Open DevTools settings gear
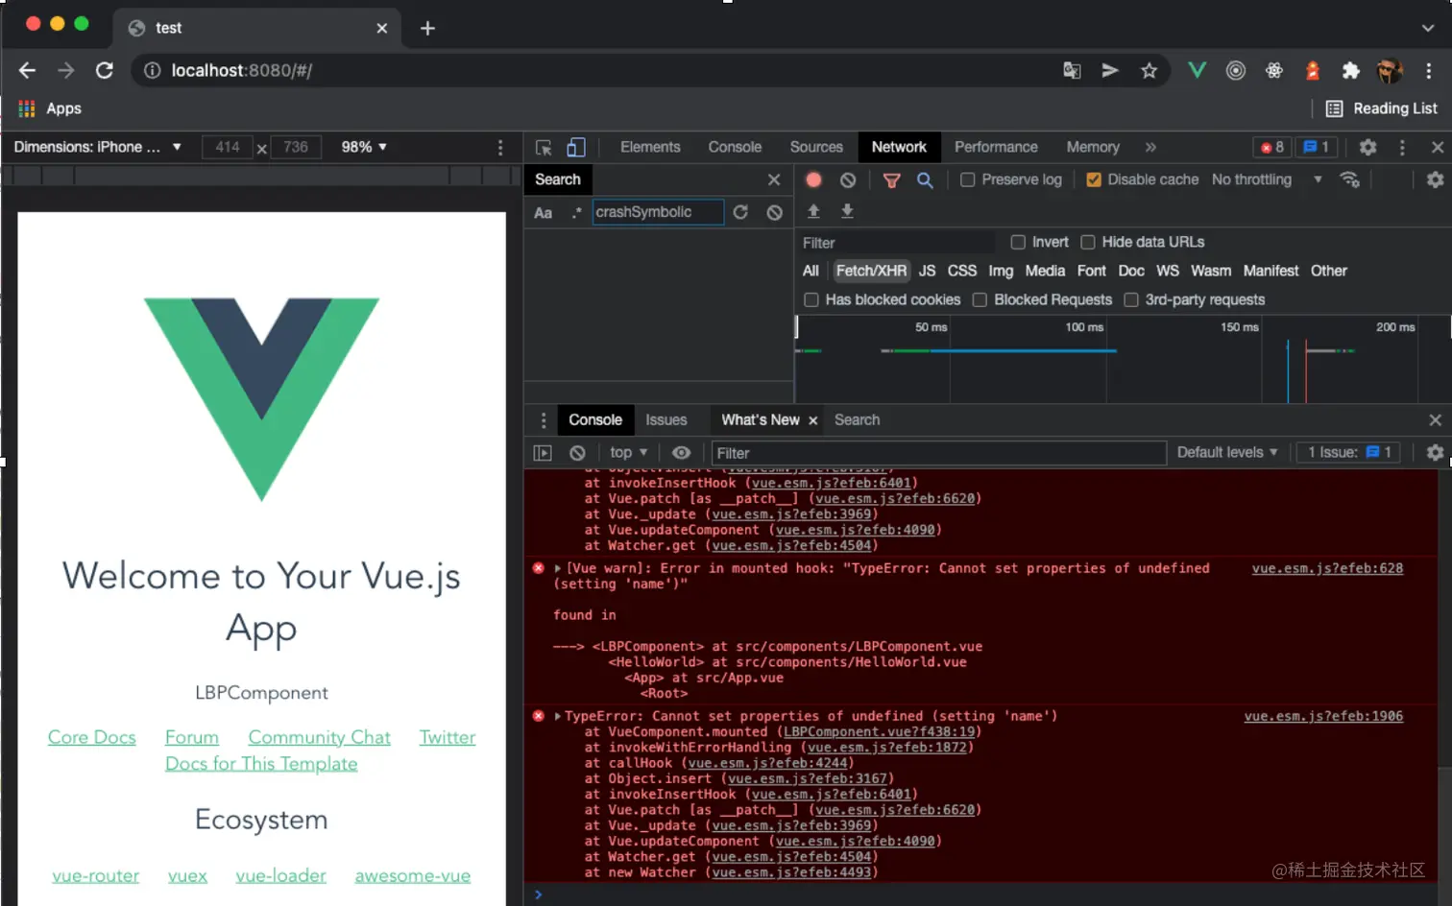Viewport: 1452px width, 906px height. tap(1367, 147)
